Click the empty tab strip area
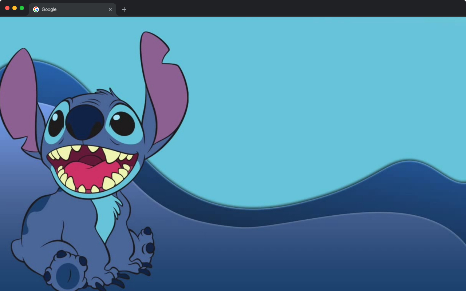466x291 pixels. [291, 9]
